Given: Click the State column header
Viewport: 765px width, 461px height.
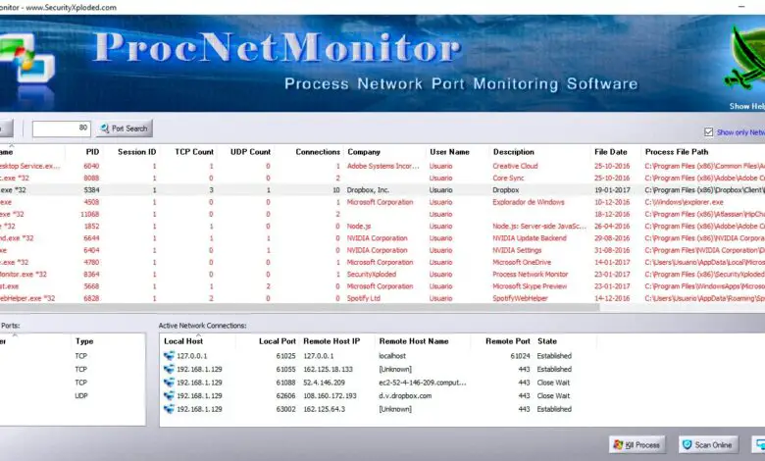Looking at the screenshot, I should click(x=547, y=341).
